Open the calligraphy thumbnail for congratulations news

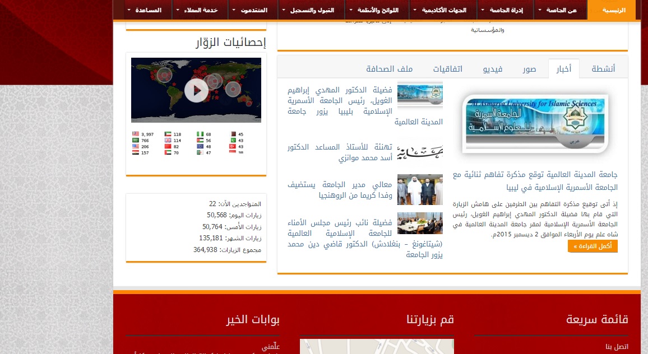point(420,152)
